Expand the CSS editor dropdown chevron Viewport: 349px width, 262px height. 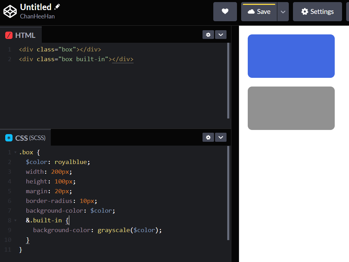(x=221, y=137)
